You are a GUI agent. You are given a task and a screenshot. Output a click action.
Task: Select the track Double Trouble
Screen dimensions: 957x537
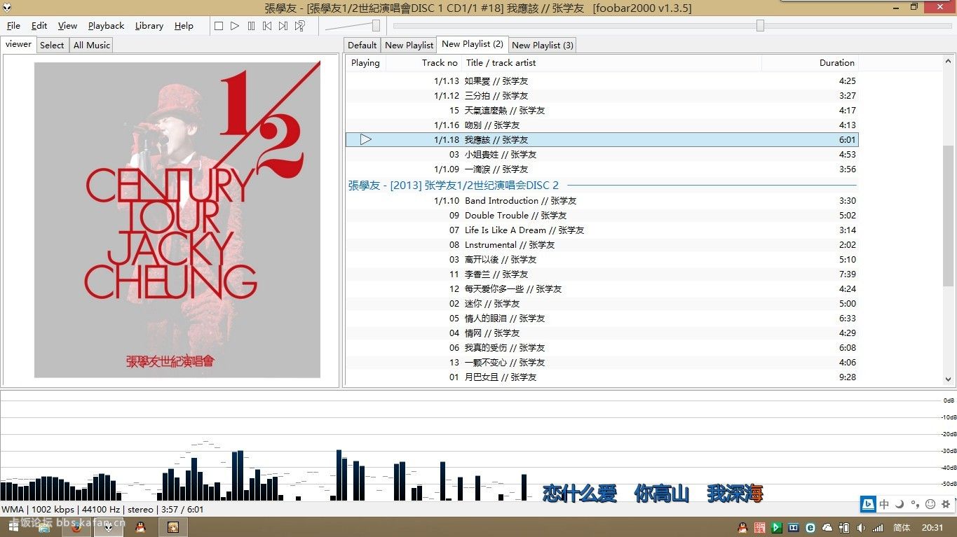pos(602,216)
